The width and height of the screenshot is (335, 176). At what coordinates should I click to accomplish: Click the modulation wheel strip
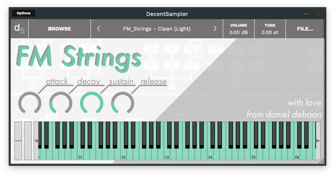tap(28, 141)
